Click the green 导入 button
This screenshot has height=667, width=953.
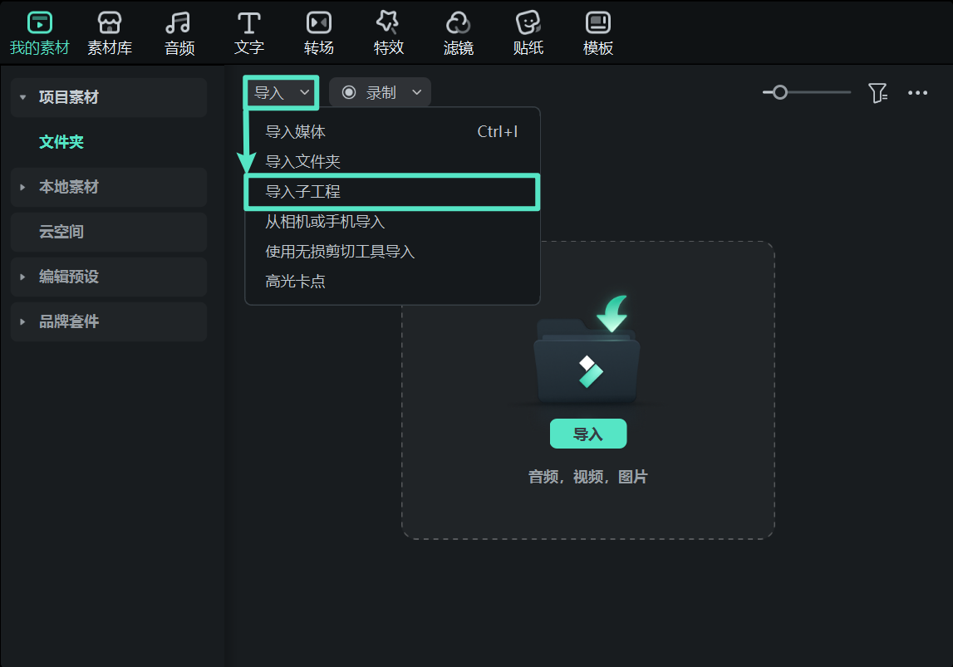click(587, 434)
